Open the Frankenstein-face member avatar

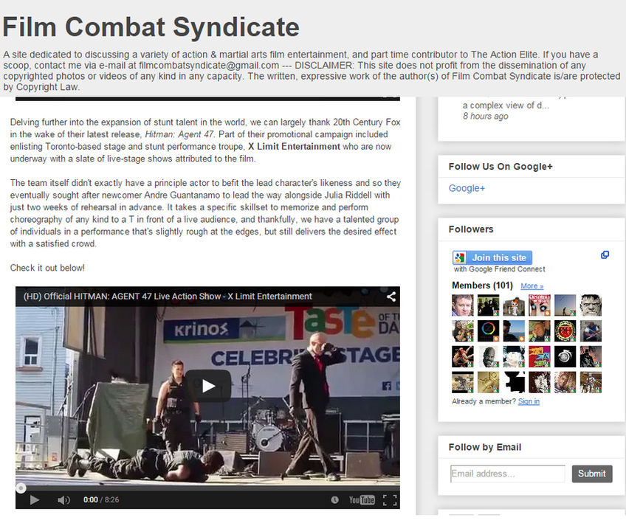(591, 305)
